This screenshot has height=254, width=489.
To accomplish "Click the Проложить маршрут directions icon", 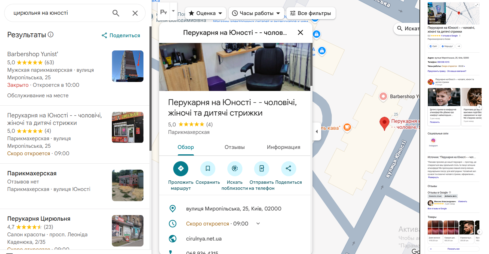I will tap(181, 169).
